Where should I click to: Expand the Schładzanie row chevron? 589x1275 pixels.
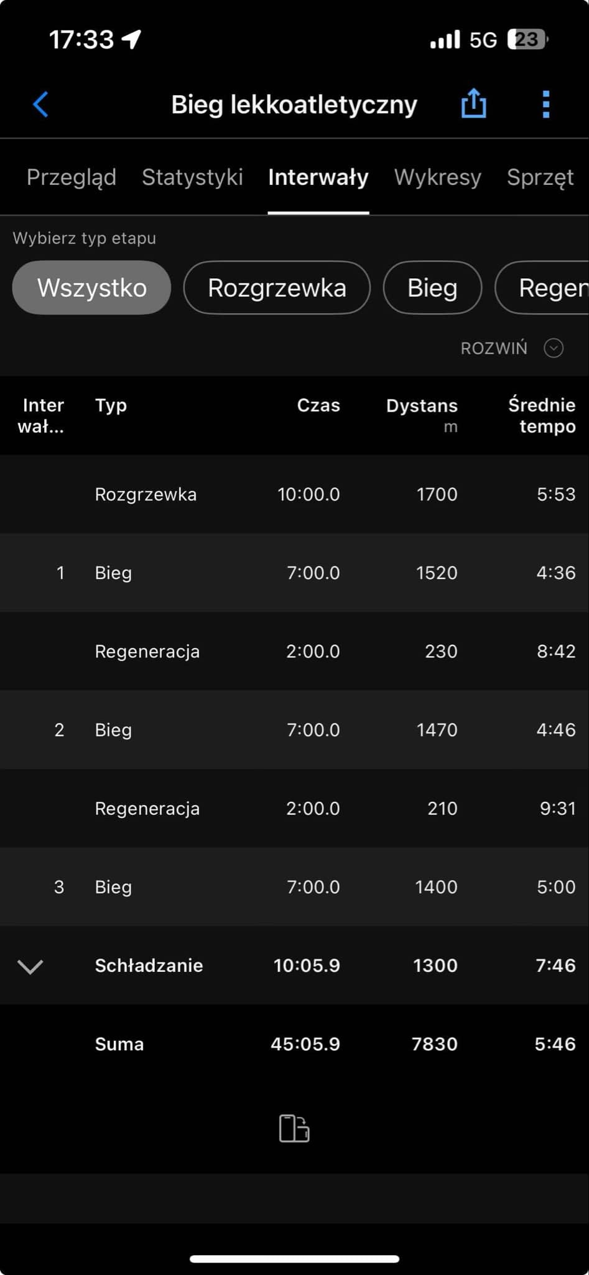coord(30,966)
